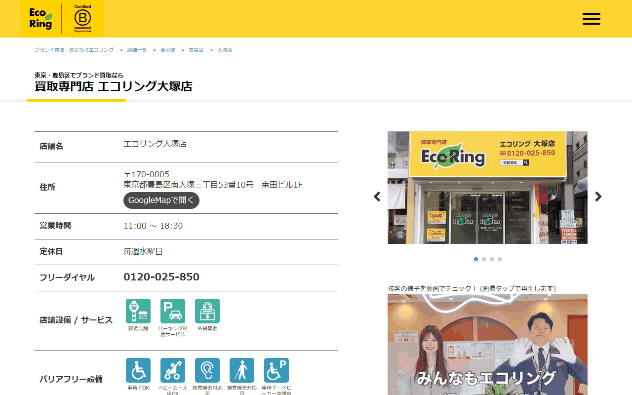Viewport: 632px width, 395px height.
Task: Open the 豊島区 breadcrumb link
Action: (x=196, y=50)
